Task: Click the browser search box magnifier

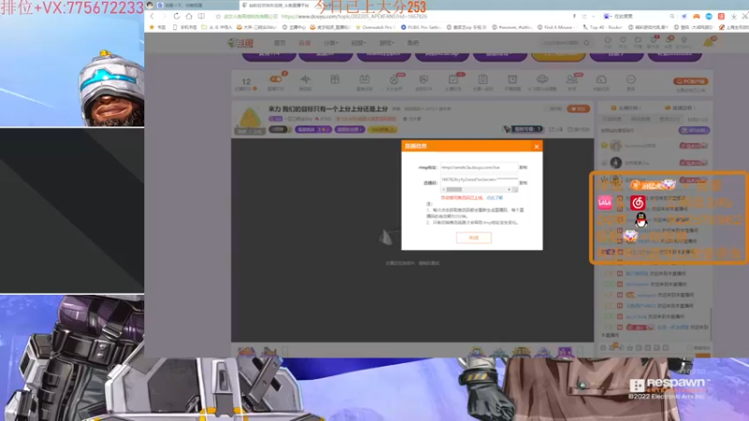Action: tap(671, 16)
